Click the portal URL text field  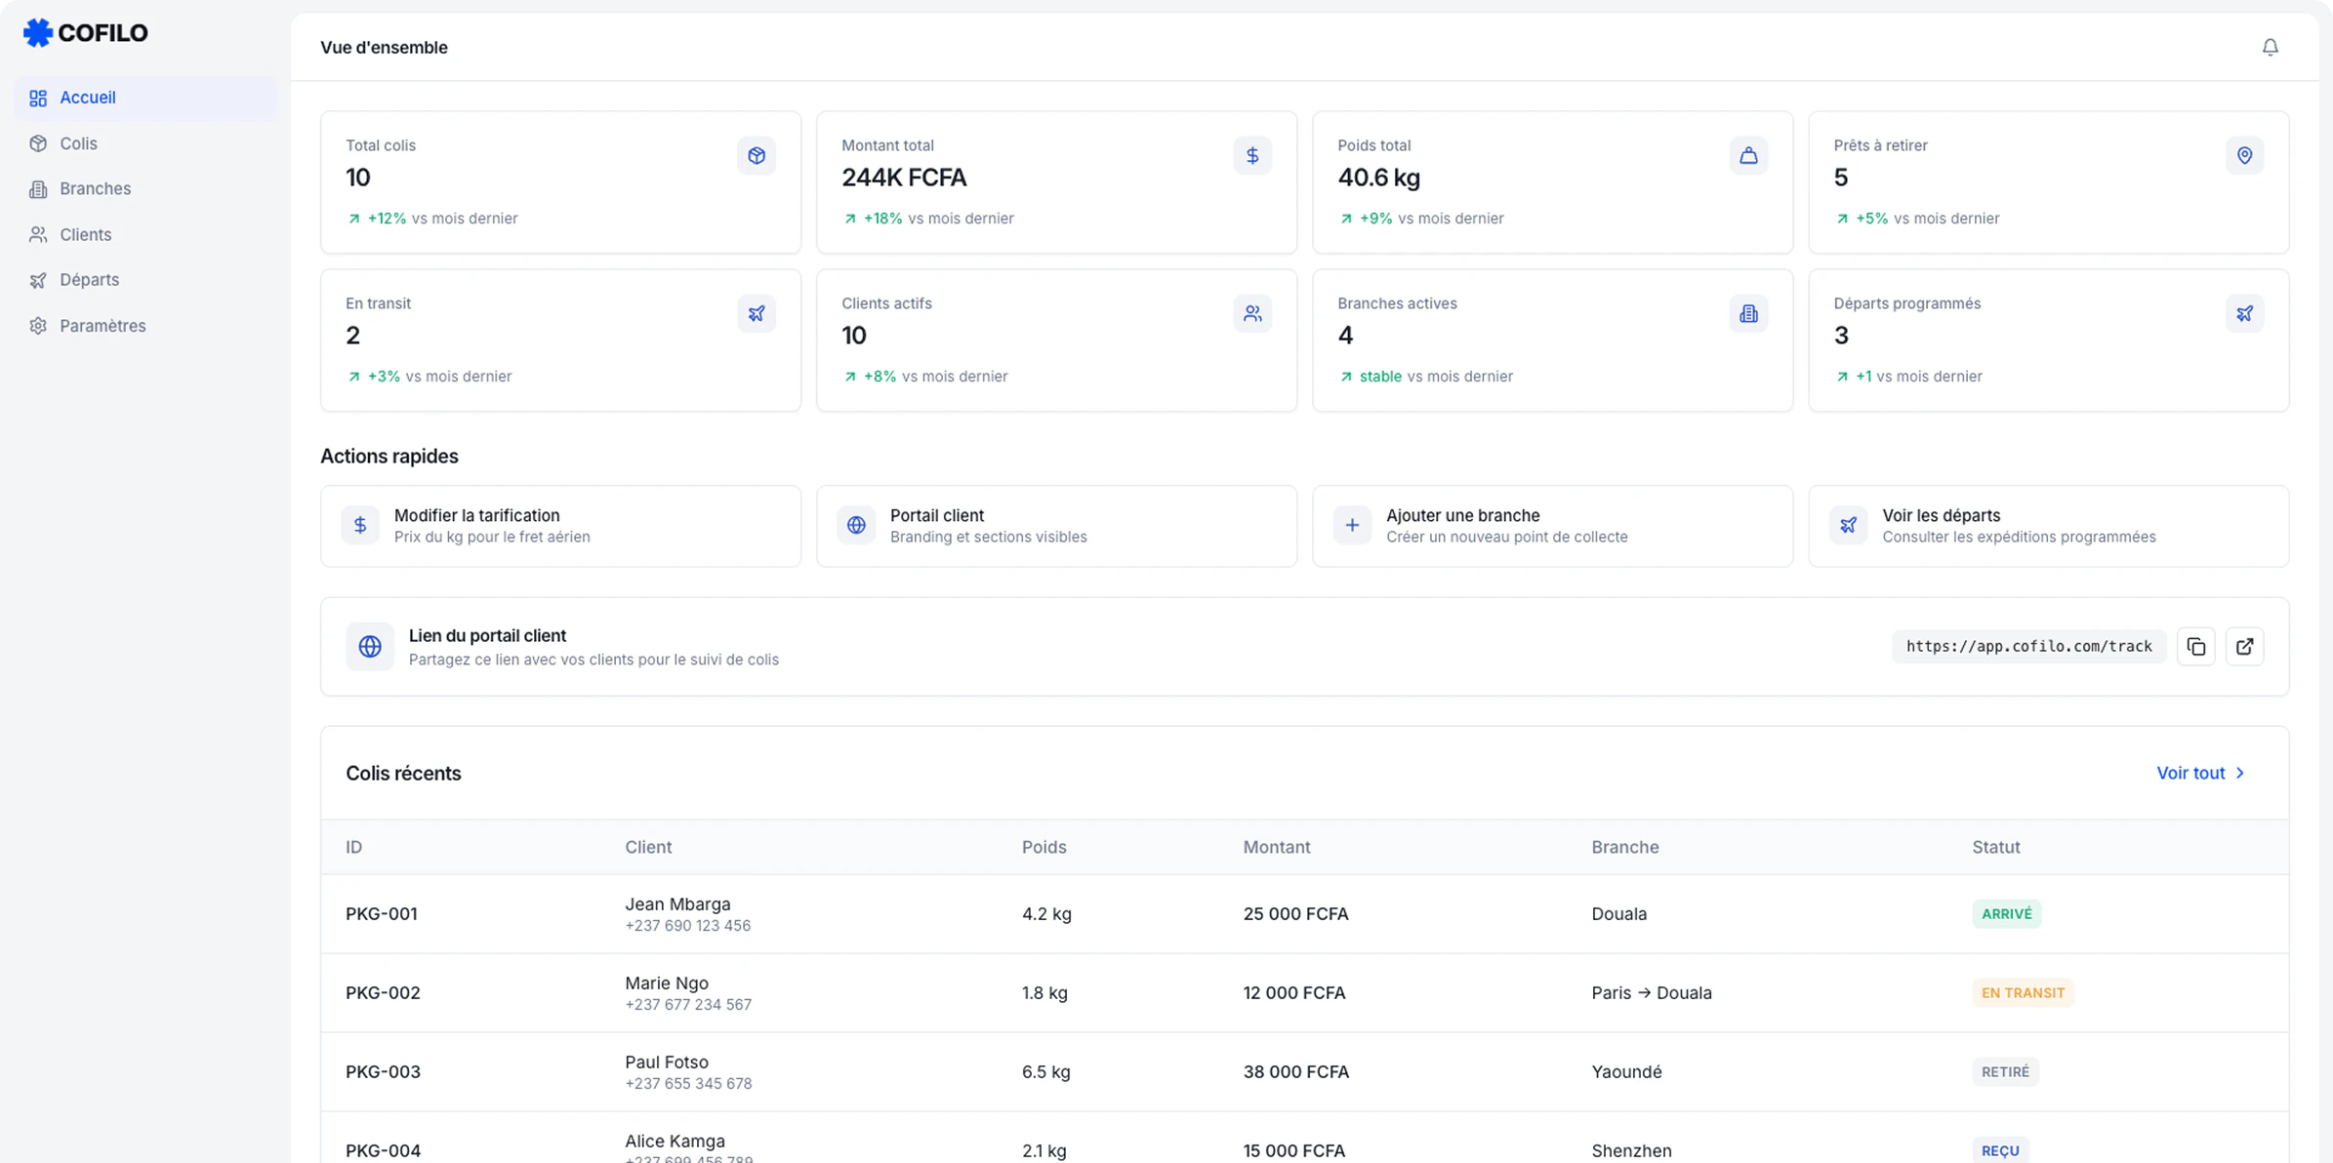pos(2028,646)
